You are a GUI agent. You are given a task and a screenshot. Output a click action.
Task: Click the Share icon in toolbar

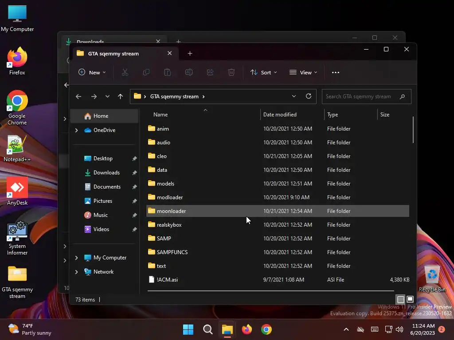(210, 72)
